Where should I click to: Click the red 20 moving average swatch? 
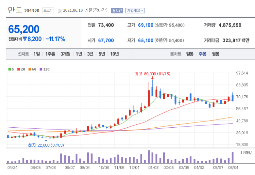[x=19, y=70]
